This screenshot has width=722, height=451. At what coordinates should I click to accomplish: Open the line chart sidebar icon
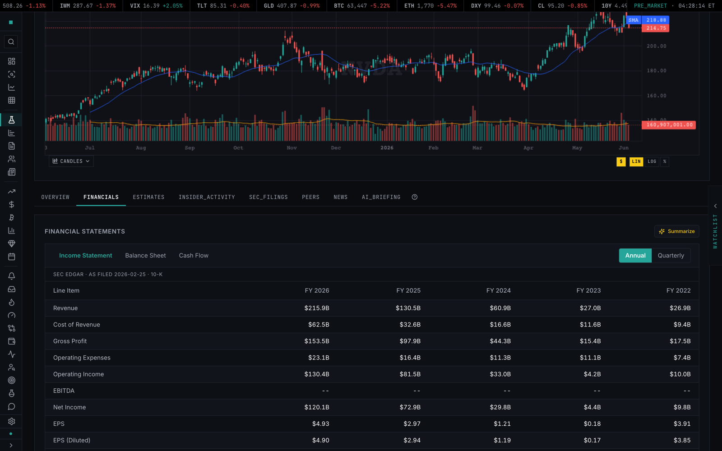pos(11,87)
